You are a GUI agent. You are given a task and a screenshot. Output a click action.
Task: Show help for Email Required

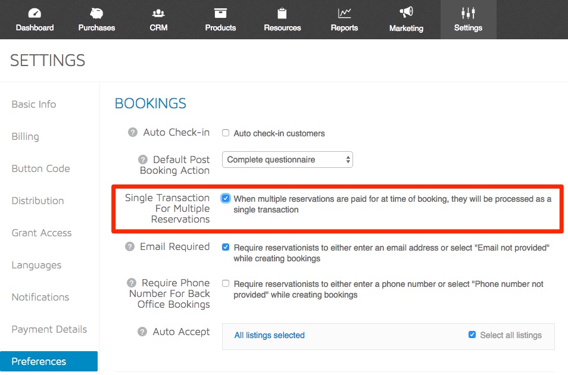[130, 247]
